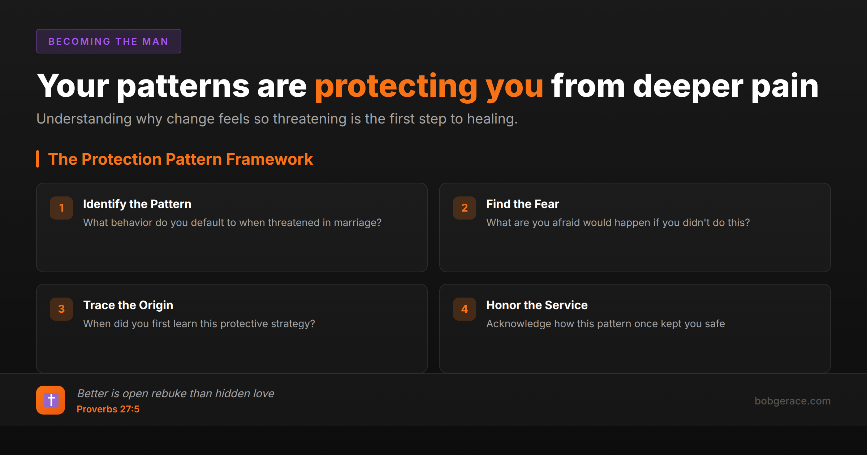Click the 'When did you first learn' question
Image resolution: width=867 pixels, height=455 pixels.
pos(199,324)
